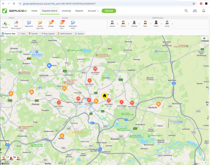
Task: Open the staff/contacts people icon
Action: 195,11
